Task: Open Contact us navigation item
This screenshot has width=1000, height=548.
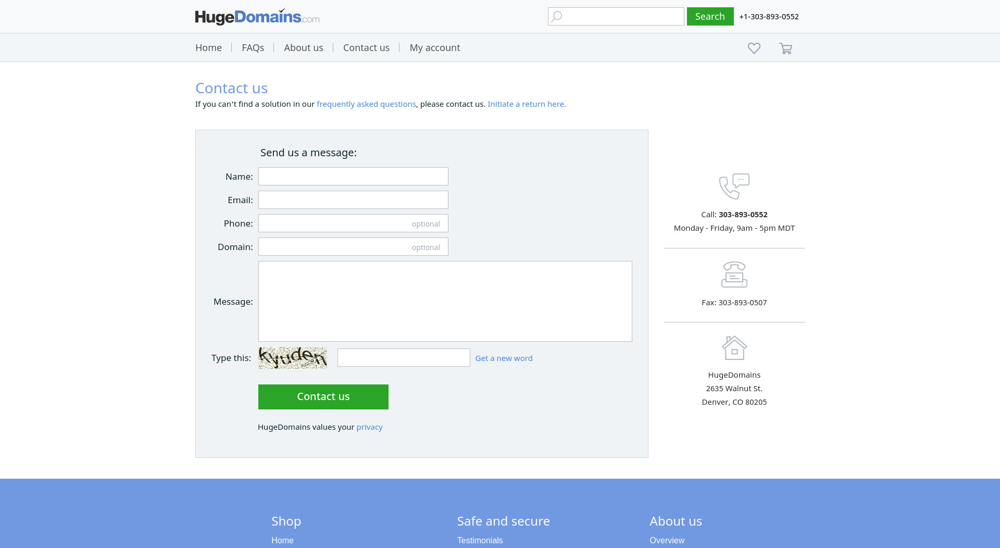Action: (366, 47)
